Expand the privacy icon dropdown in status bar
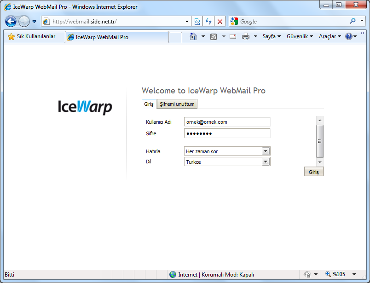Screen dimensions: 370x283 pos(316,274)
